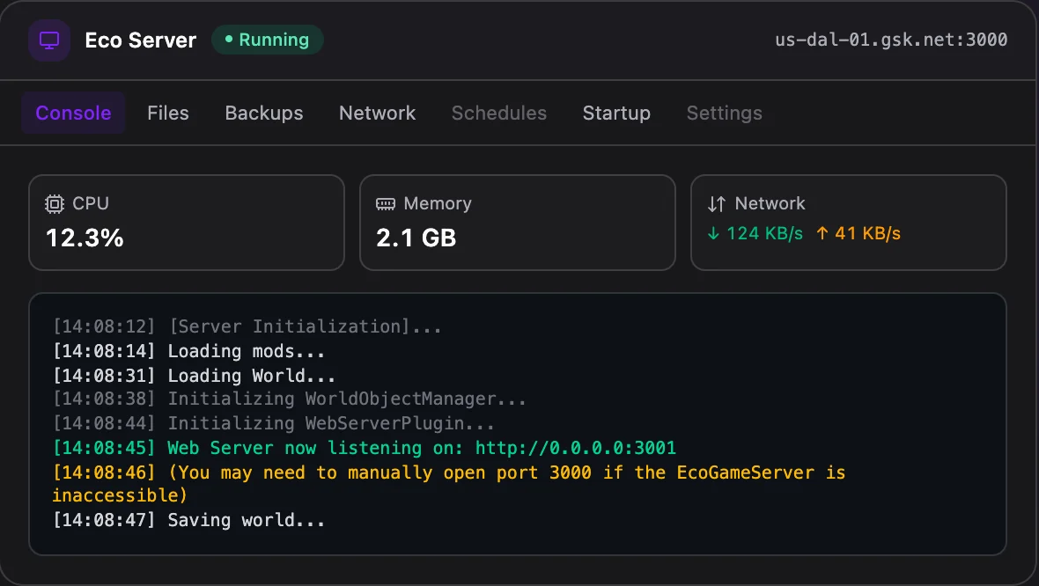
Task: Open the Backups tab
Action: coord(264,114)
